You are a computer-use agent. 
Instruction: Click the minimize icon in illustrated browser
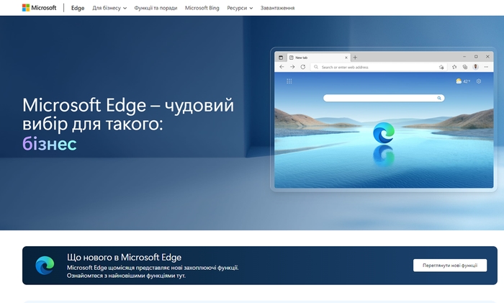pos(464,57)
